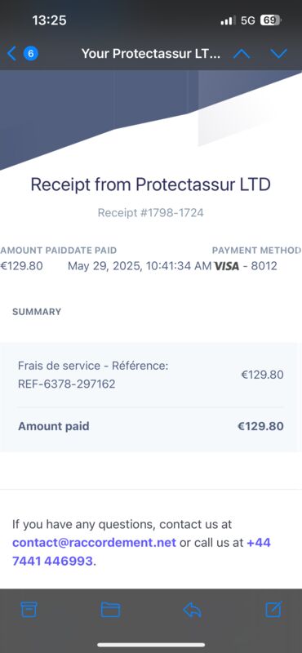Select the truncated subject 'Your Protectassur LT...'
The image size is (302, 653).
tap(151, 54)
